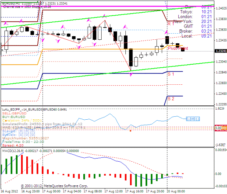This screenshot has width=227, height=194.
Task: Click the New York time value 20:21
Action: (206, 21)
